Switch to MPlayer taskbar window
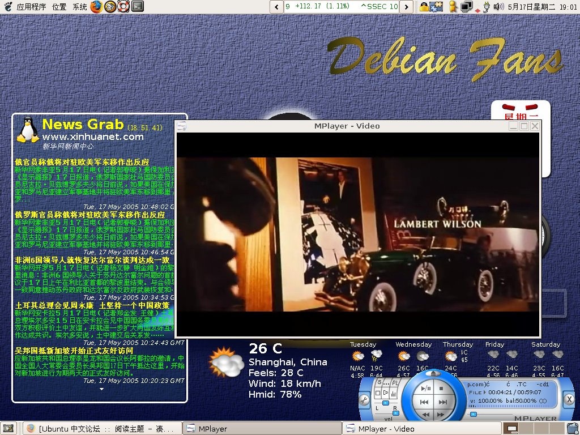Image resolution: width=580 pixels, height=435 pixels. tap(262, 428)
